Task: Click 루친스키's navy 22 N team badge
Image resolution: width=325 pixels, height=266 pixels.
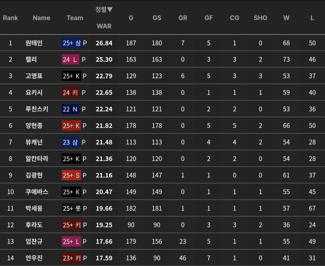Action: point(70,109)
